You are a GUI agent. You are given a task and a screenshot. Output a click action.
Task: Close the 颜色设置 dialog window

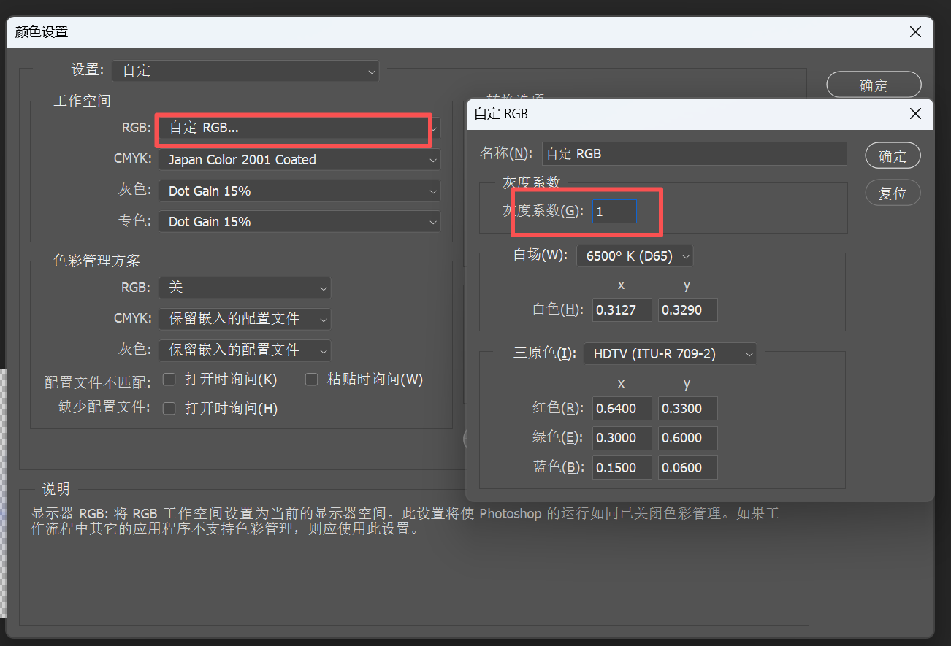[915, 32]
